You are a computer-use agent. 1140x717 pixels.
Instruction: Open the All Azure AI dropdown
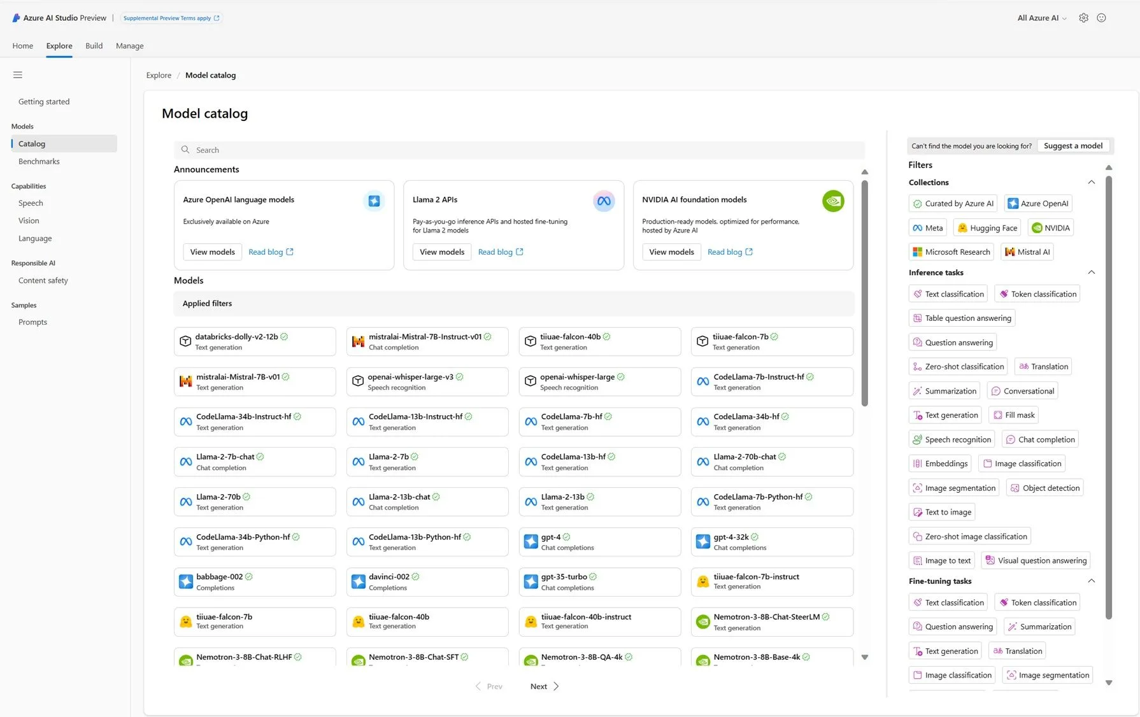(1041, 18)
